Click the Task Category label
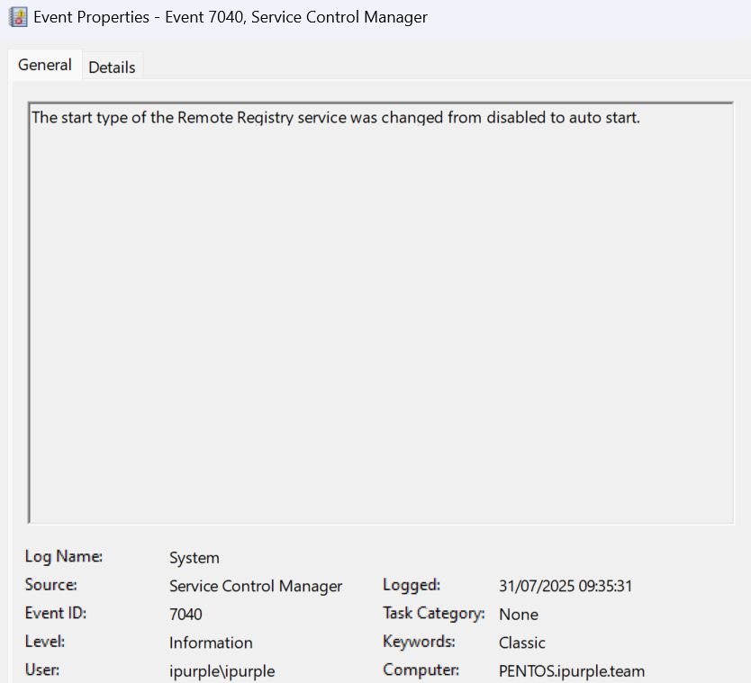This screenshot has width=751, height=683. tap(433, 614)
